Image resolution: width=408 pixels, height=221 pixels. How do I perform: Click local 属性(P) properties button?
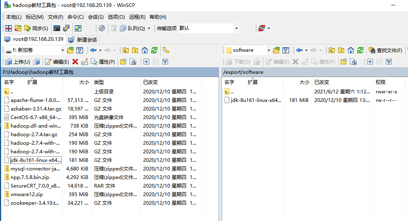tap(103, 62)
